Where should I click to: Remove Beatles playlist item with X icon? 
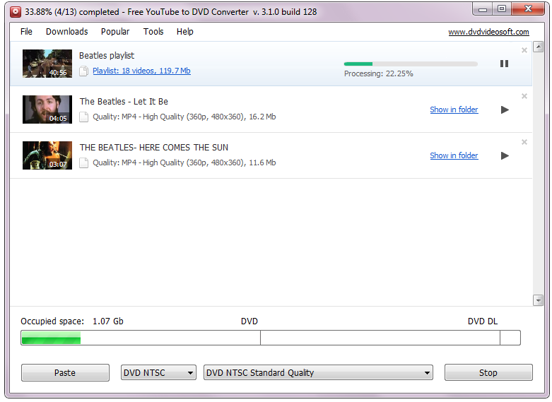pyautogui.click(x=524, y=50)
